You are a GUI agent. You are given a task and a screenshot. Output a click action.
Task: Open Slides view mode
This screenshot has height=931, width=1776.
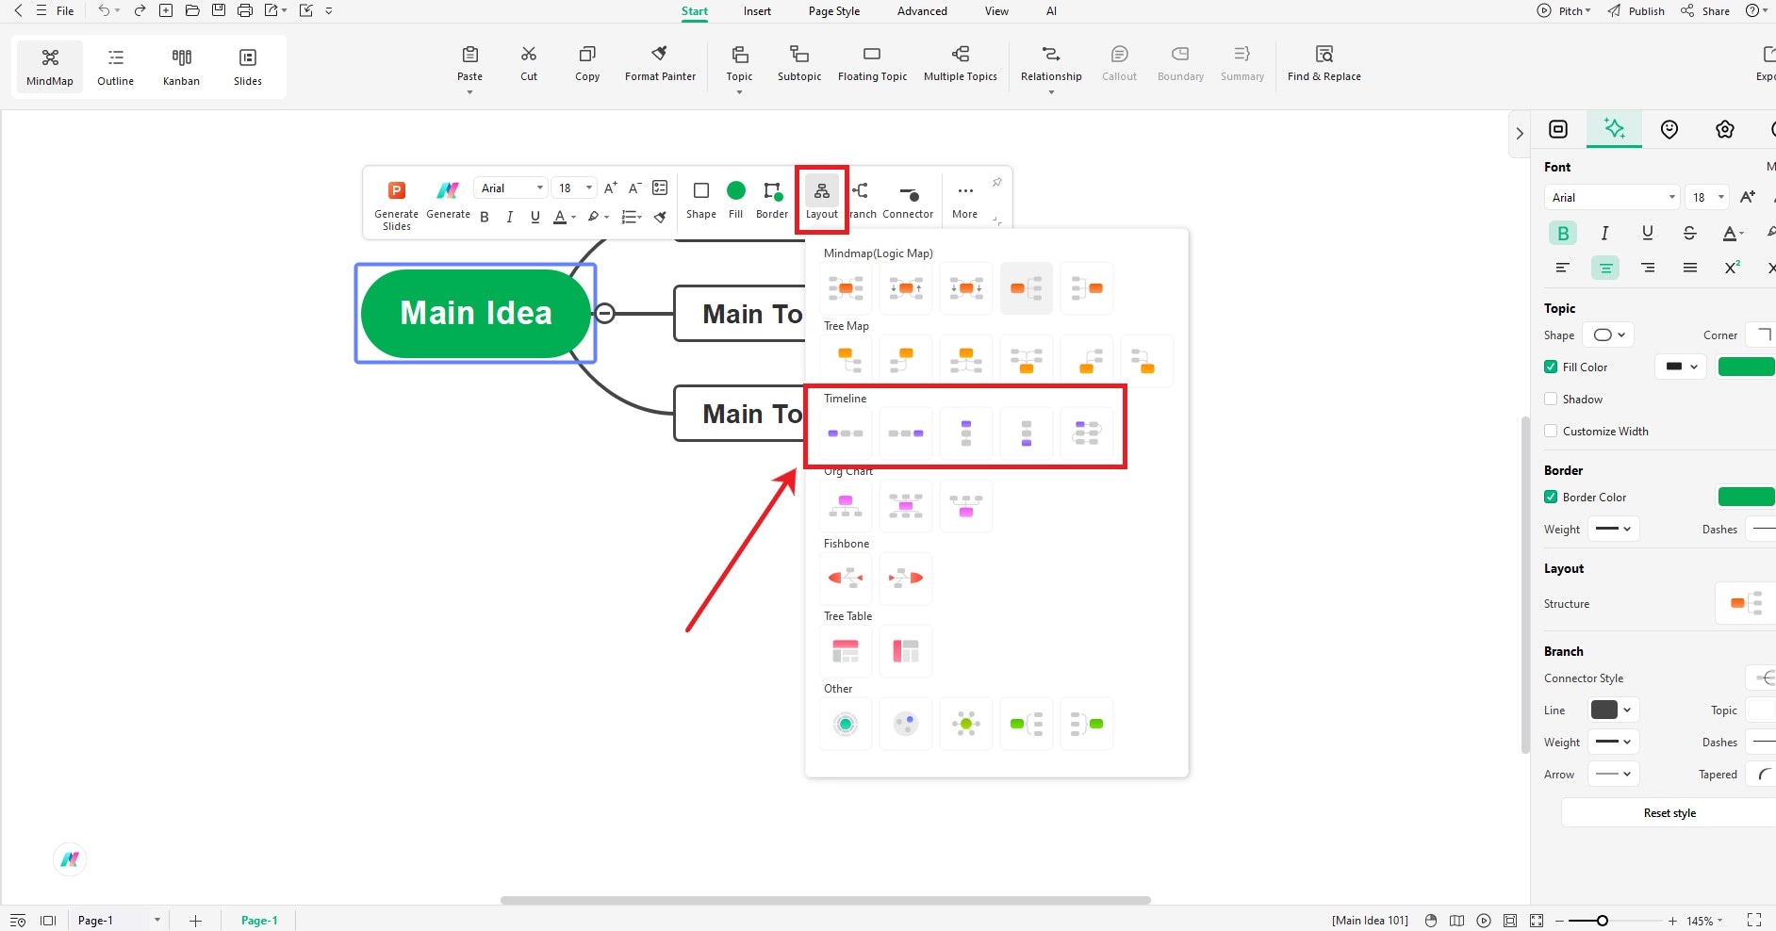coord(248,66)
